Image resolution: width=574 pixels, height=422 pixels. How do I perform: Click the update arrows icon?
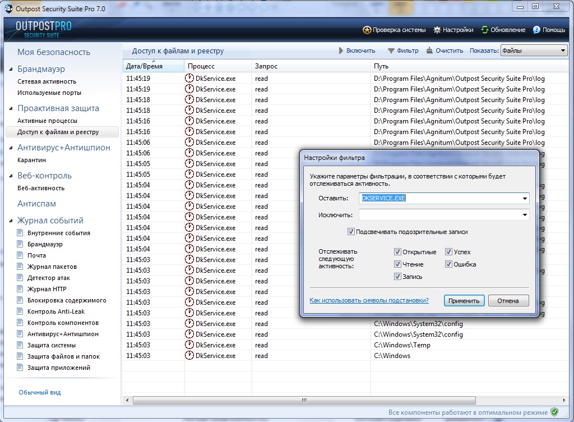point(485,30)
